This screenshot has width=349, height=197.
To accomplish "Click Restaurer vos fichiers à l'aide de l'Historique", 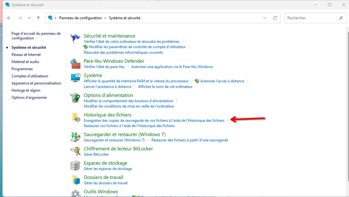I will coord(129,126).
